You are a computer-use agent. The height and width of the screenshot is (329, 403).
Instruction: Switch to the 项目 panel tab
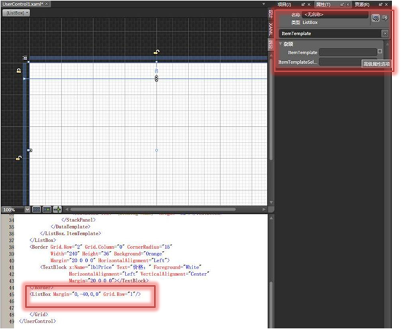[x=284, y=4]
